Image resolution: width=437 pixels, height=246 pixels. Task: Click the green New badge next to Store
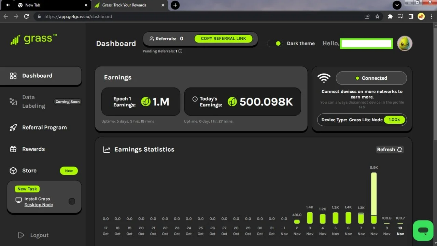[x=69, y=171]
